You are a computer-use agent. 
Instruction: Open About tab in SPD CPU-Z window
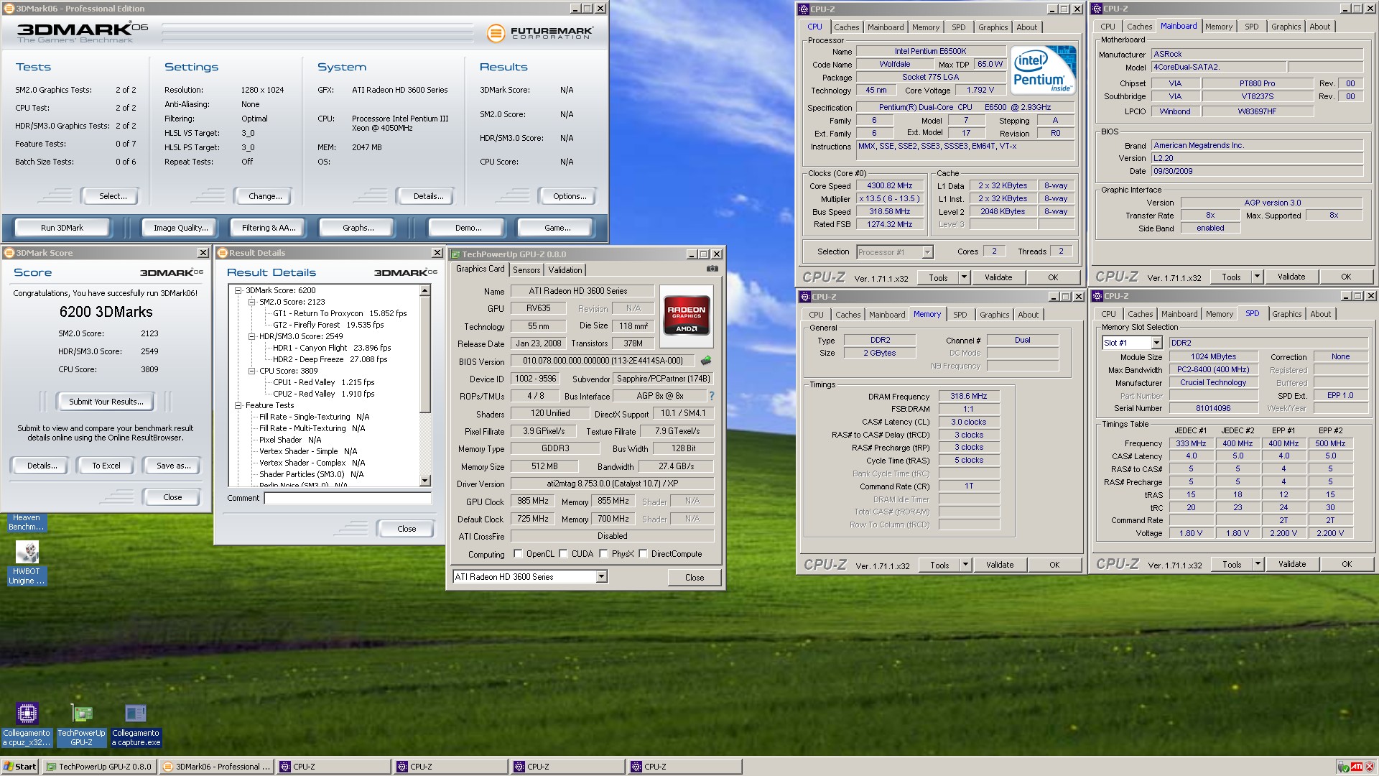pos(1321,314)
